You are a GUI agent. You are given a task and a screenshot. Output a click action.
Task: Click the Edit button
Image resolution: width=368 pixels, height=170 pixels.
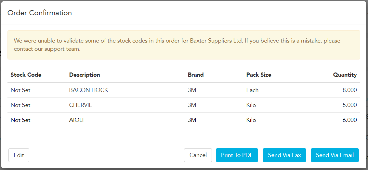click(19, 155)
